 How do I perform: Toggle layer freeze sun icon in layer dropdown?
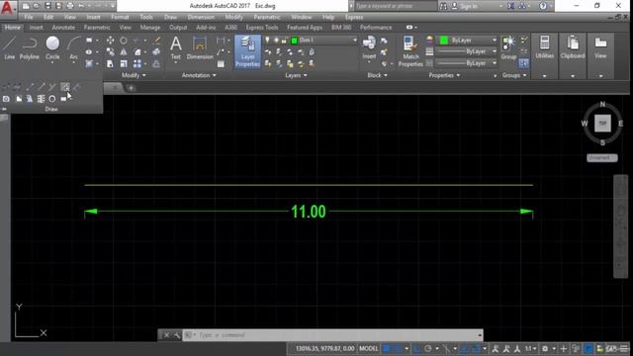click(276, 40)
